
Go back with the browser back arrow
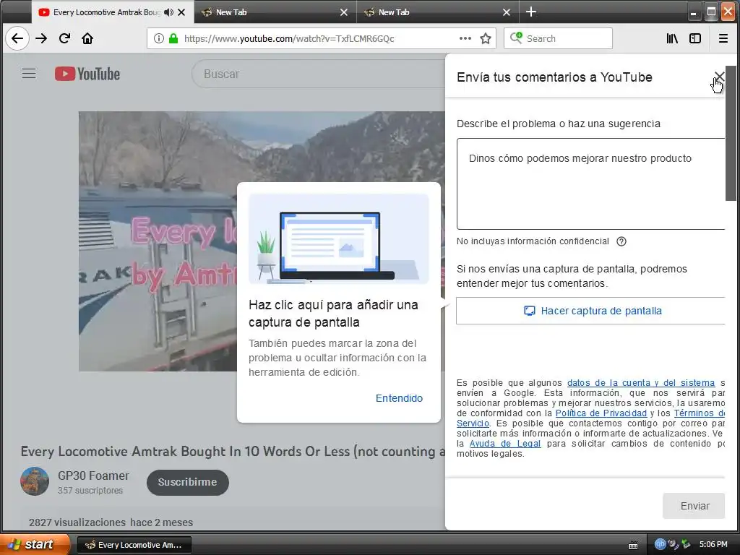[17, 38]
